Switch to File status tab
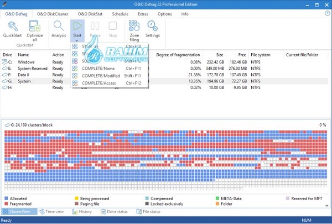 click(148, 211)
